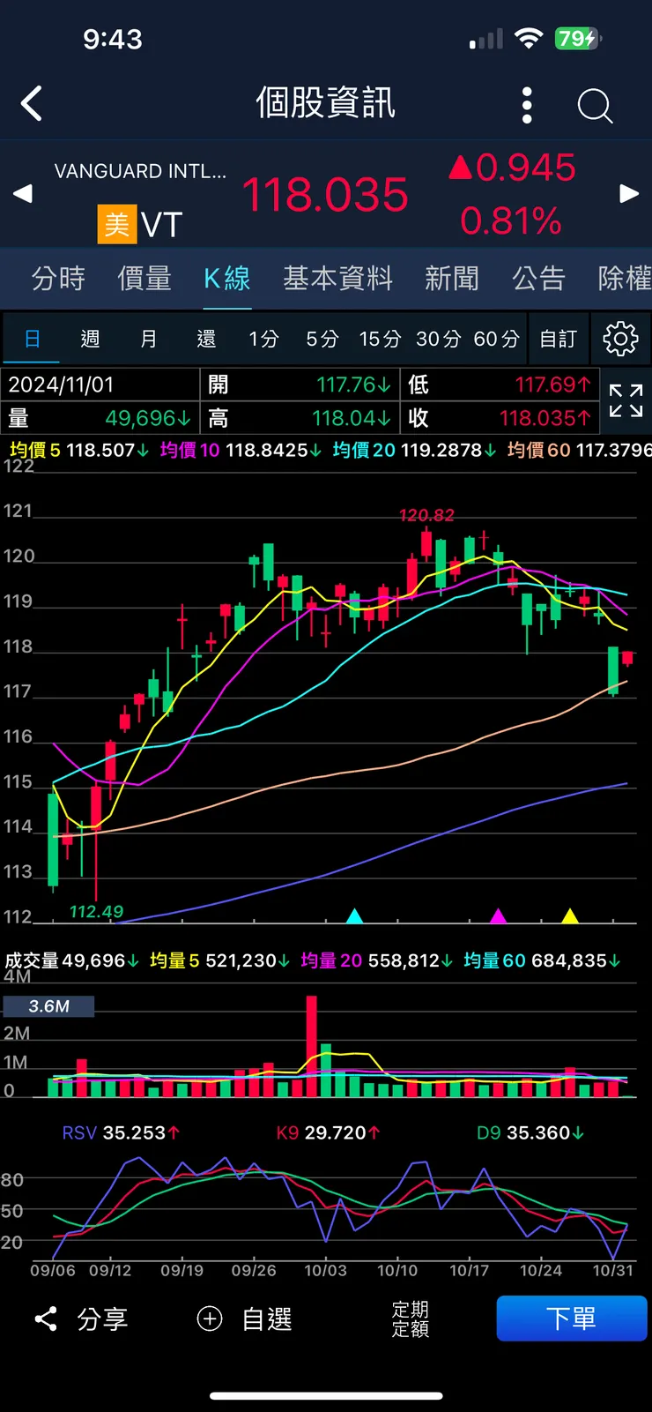Tap the cyan triangle chart marker
652x1412 pixels.
click(354, 915)
